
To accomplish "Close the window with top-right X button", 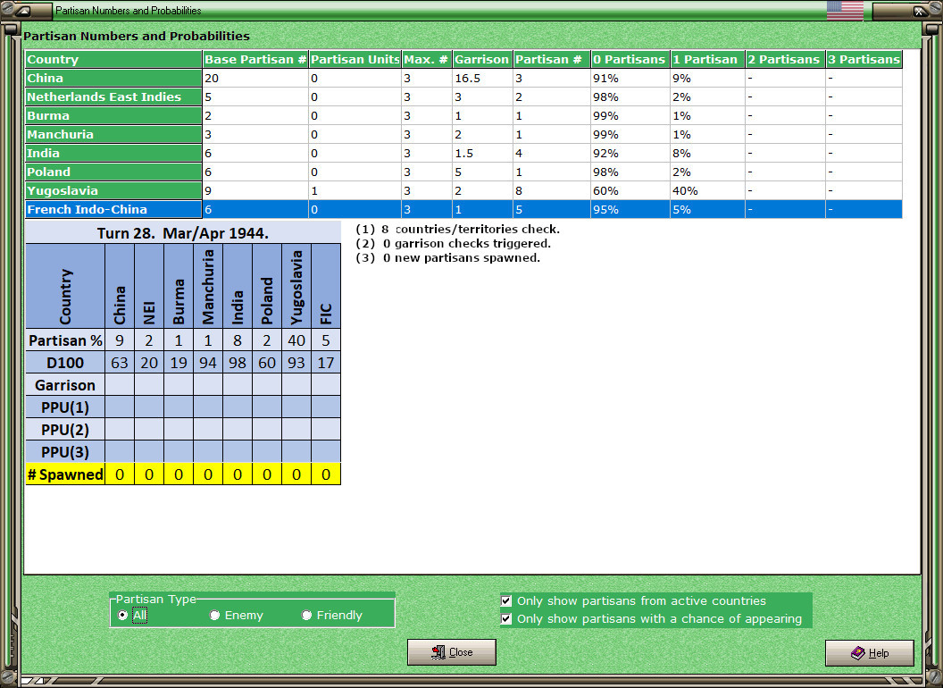I will coord(920,10).
